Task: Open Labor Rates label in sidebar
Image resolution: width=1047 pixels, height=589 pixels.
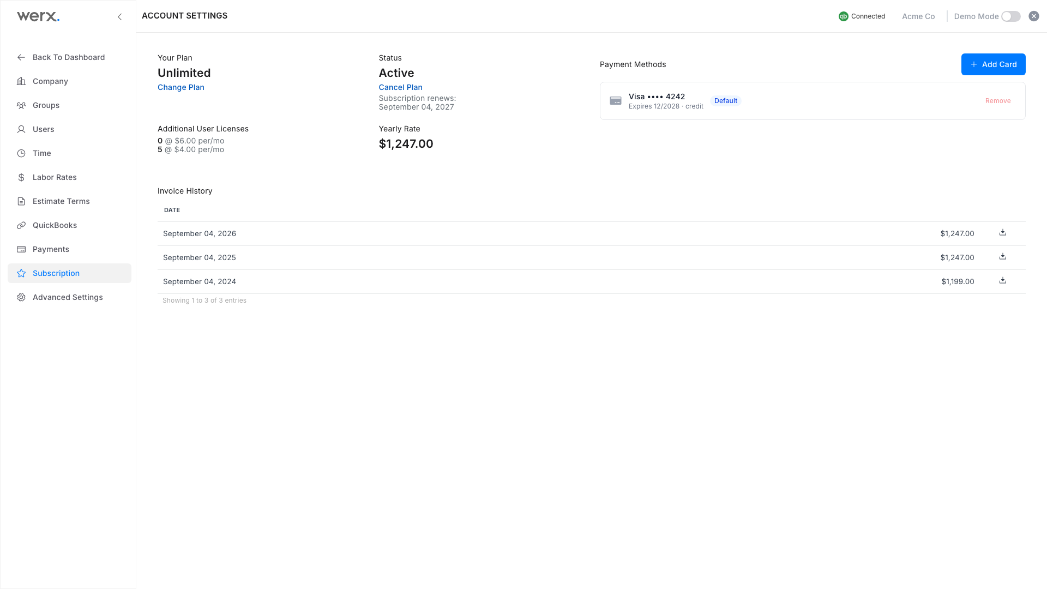Action: [55, 177]
